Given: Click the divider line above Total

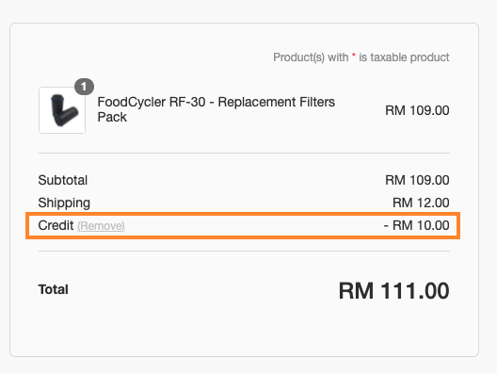Looking at the screenshot, I should tap(244, 251).
